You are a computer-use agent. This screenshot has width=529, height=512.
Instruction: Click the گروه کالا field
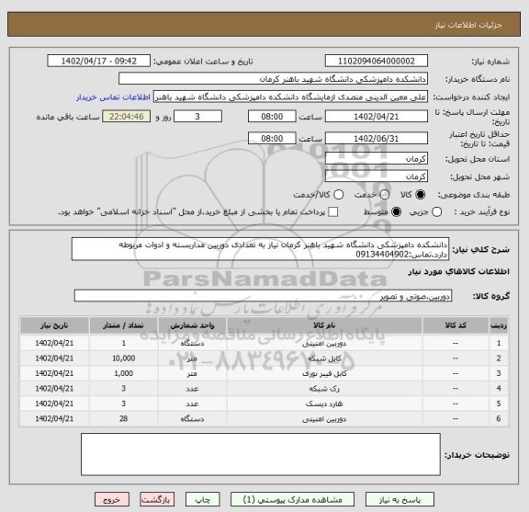pos(263,296)
